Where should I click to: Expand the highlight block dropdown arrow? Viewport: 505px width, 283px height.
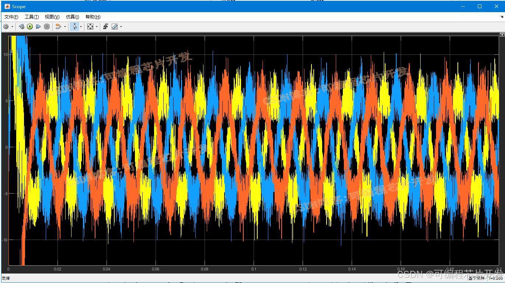[x=65, y=26]
